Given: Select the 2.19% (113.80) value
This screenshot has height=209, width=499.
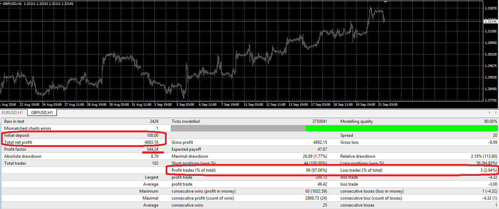Looking at the screenshot, I should pos(484,156).
